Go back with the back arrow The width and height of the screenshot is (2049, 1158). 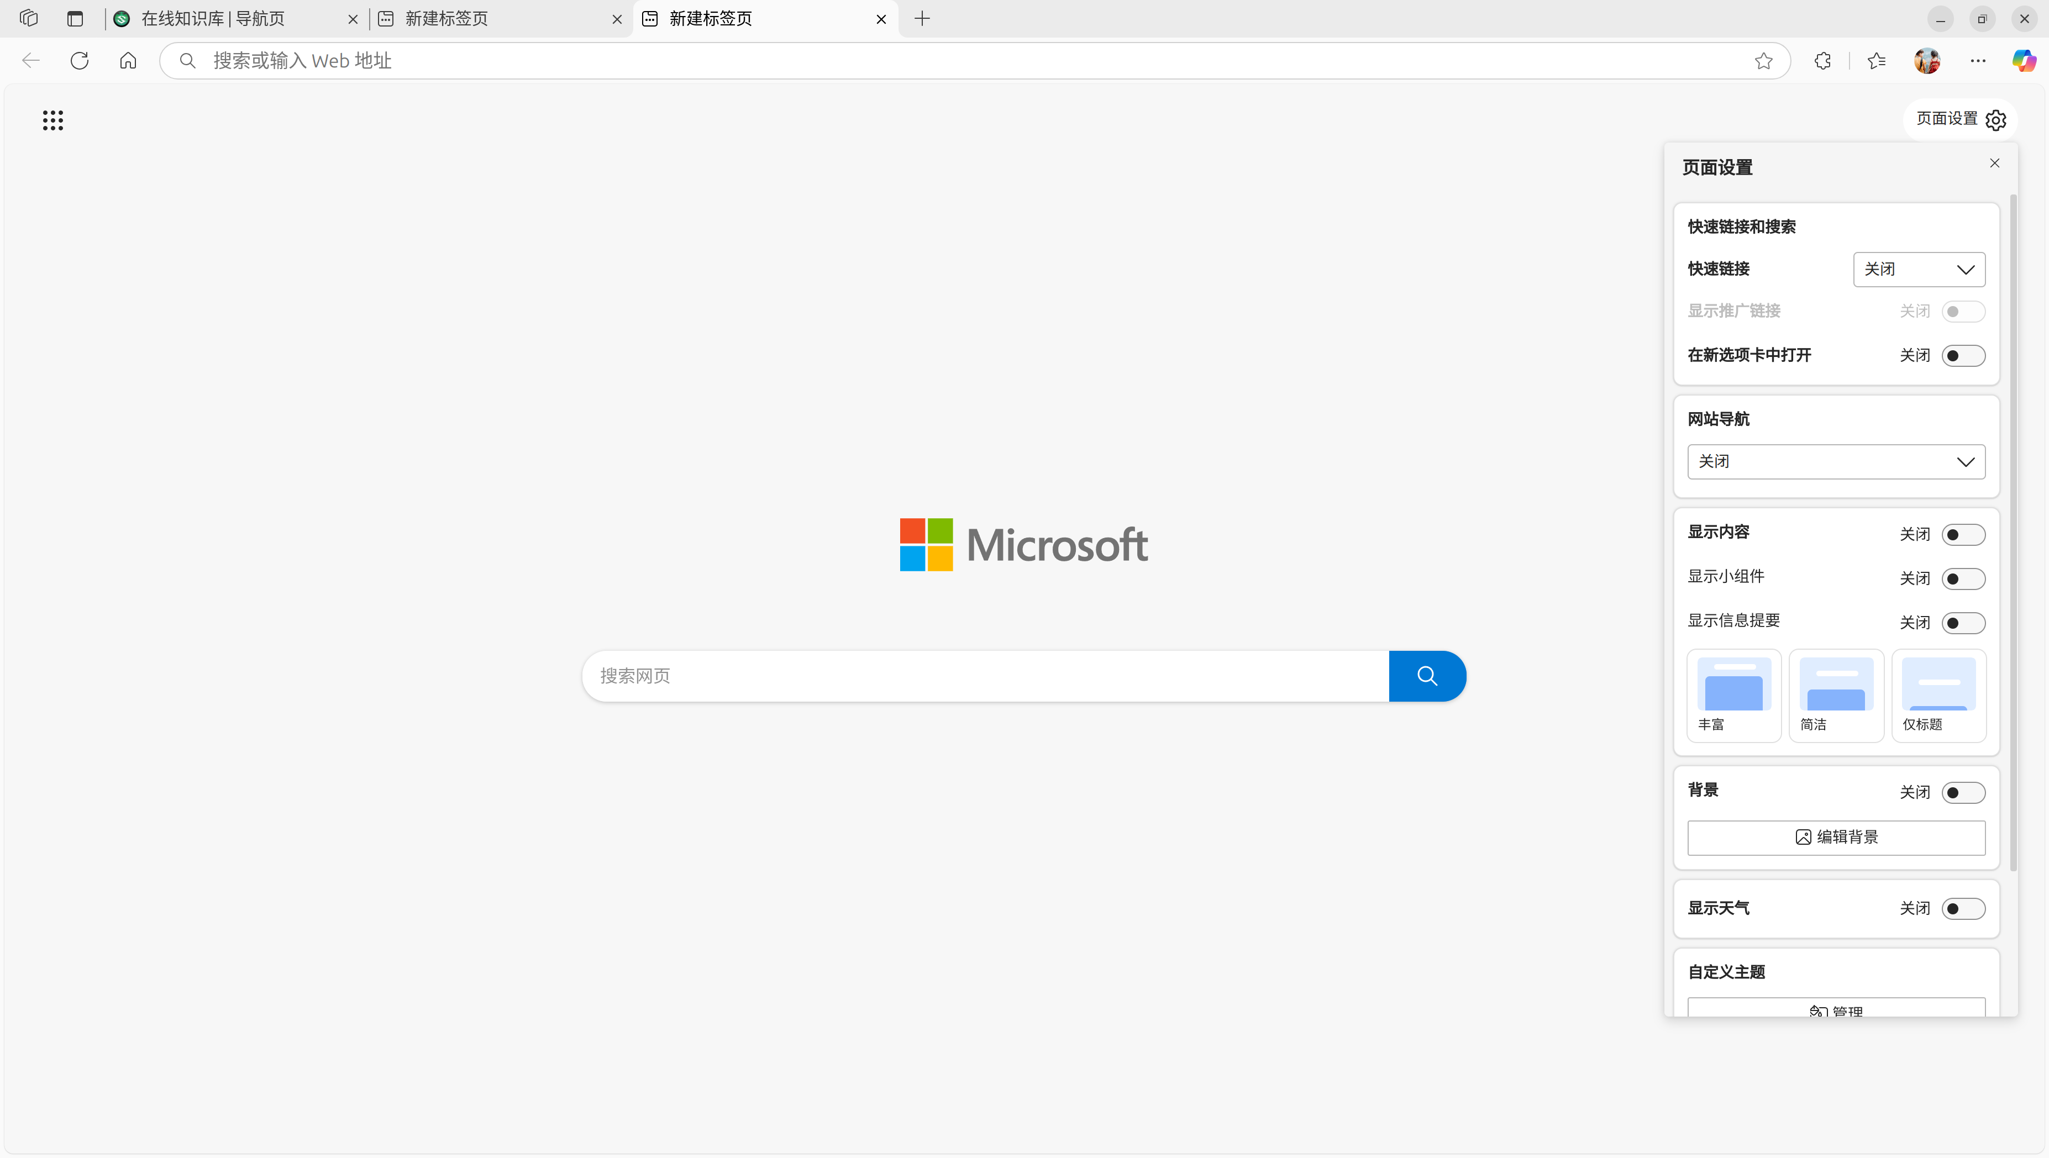coord(31,60)
